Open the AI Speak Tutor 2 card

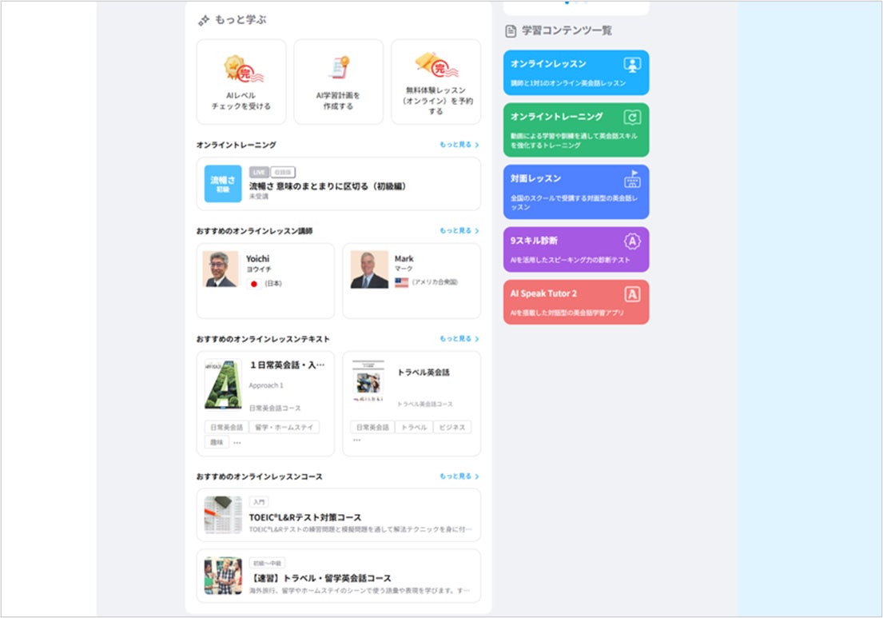point(576,302)
